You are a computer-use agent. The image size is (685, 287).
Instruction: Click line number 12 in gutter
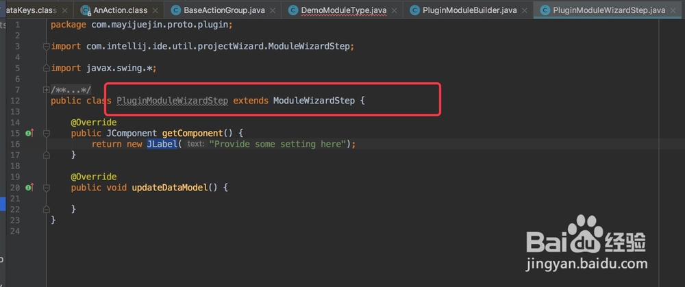point(14,101)
